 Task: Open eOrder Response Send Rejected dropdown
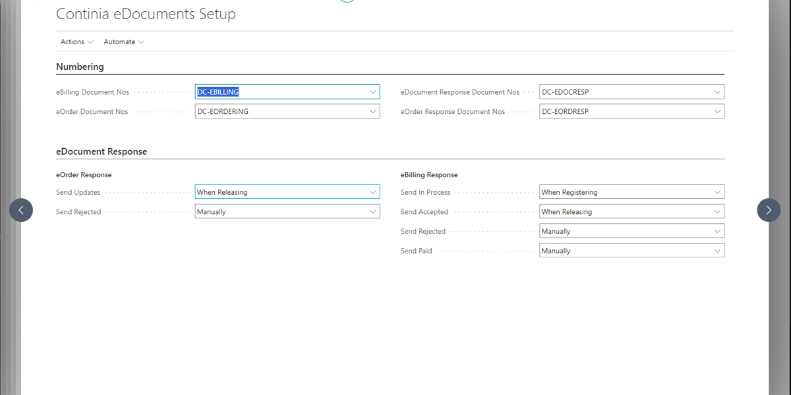point(372,212)
